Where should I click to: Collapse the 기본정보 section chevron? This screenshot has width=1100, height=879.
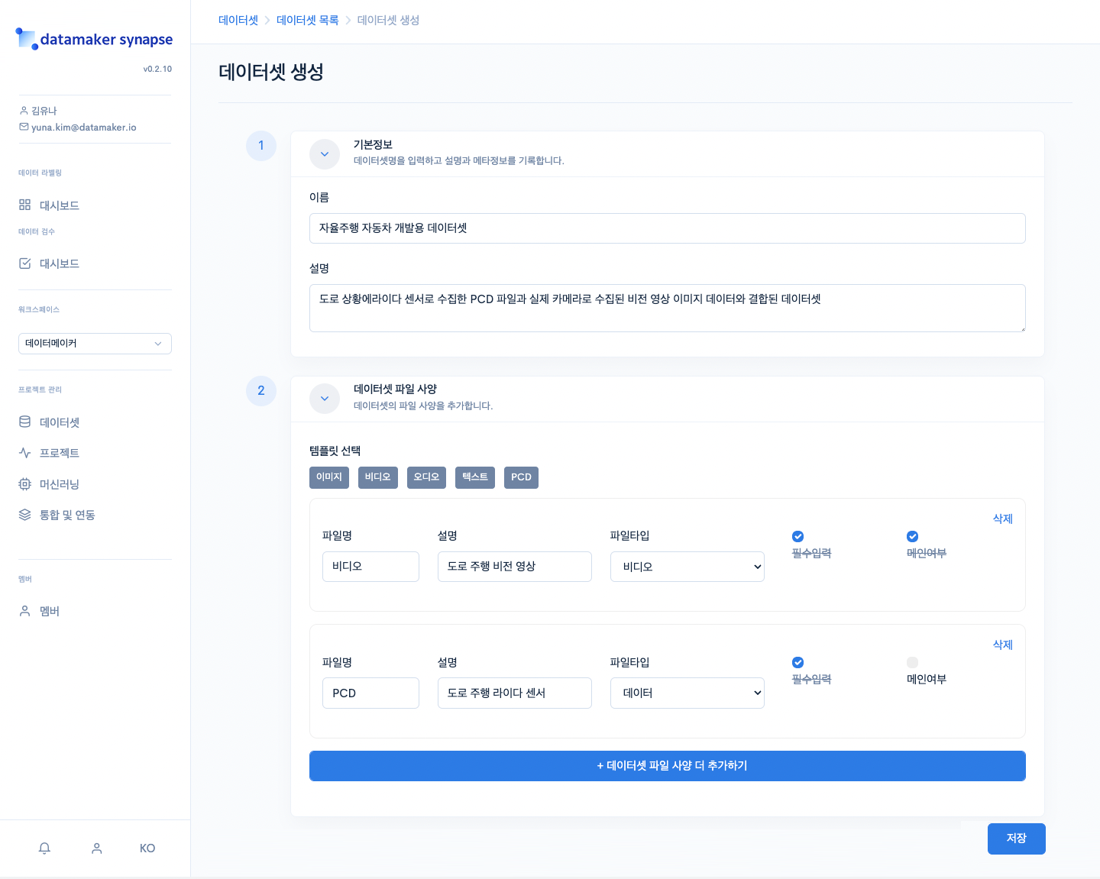coord(325,154)
